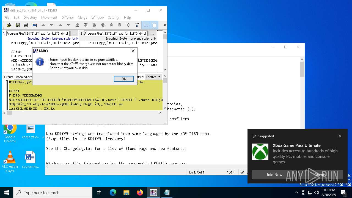Screen dimensions: 352x198
Task: Dismiss the Xbox Game Pass notification
Action: pyautogui.click(x=321, y=175)
